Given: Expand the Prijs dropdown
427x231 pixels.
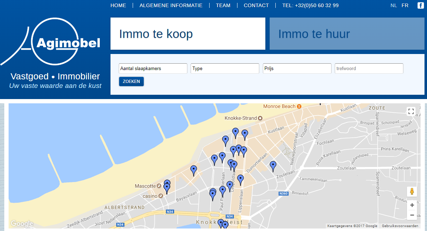Looking at the screenshot, I should [x=297, y=69].
